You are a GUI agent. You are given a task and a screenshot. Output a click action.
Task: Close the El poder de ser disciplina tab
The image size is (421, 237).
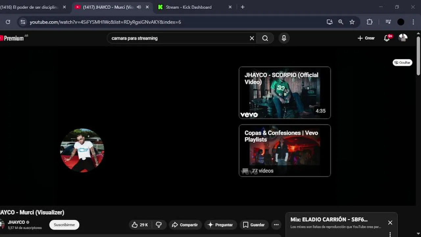click(64, 7)
